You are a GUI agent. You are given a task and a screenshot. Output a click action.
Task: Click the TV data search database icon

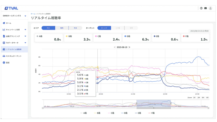(4, 43)
